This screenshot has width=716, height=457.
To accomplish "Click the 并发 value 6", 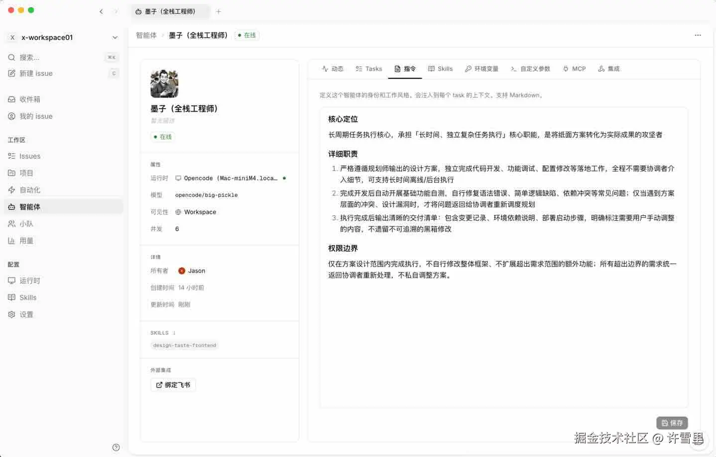I will 177,229.
